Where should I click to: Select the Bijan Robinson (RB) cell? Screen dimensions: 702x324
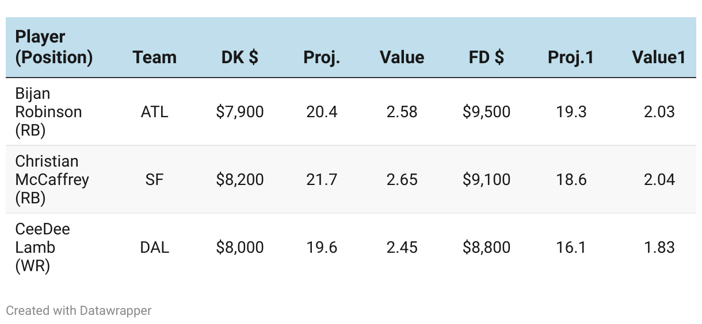pos(48,111)
